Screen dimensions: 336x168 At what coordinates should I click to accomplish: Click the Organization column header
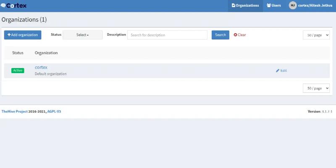[46, 53]
